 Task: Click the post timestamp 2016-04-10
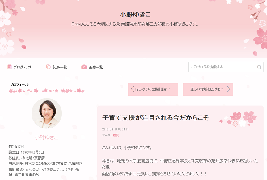pyautogui.click(x=115, y=129)
